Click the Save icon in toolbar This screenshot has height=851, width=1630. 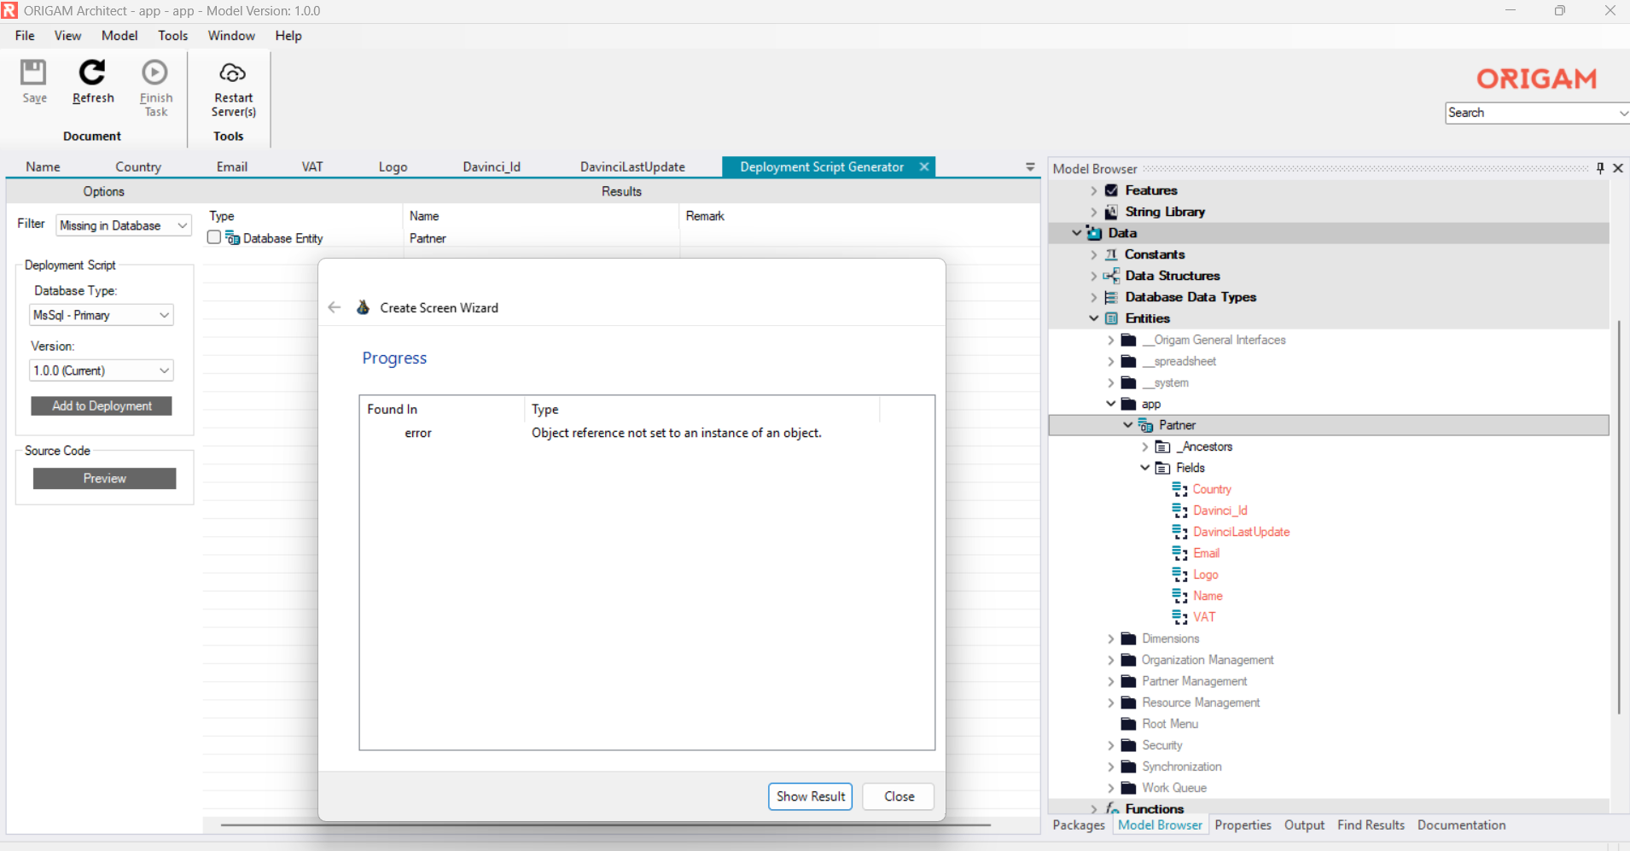(x=33, y=73)
